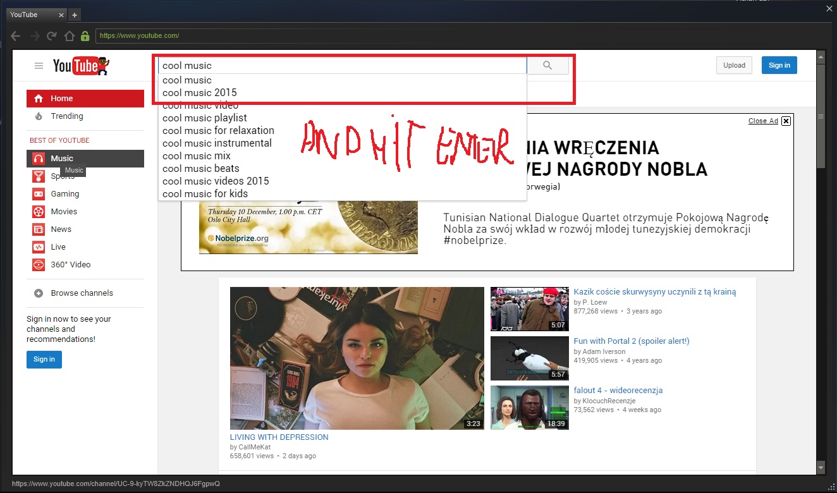Viewport: 837px width, 493px height.
Task: Select the Music item in the sidebar
Action: click(85, 159)
